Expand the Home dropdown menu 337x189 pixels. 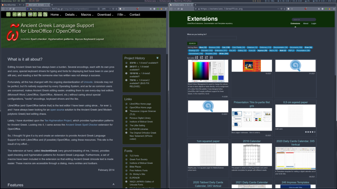tap(56, 14)
